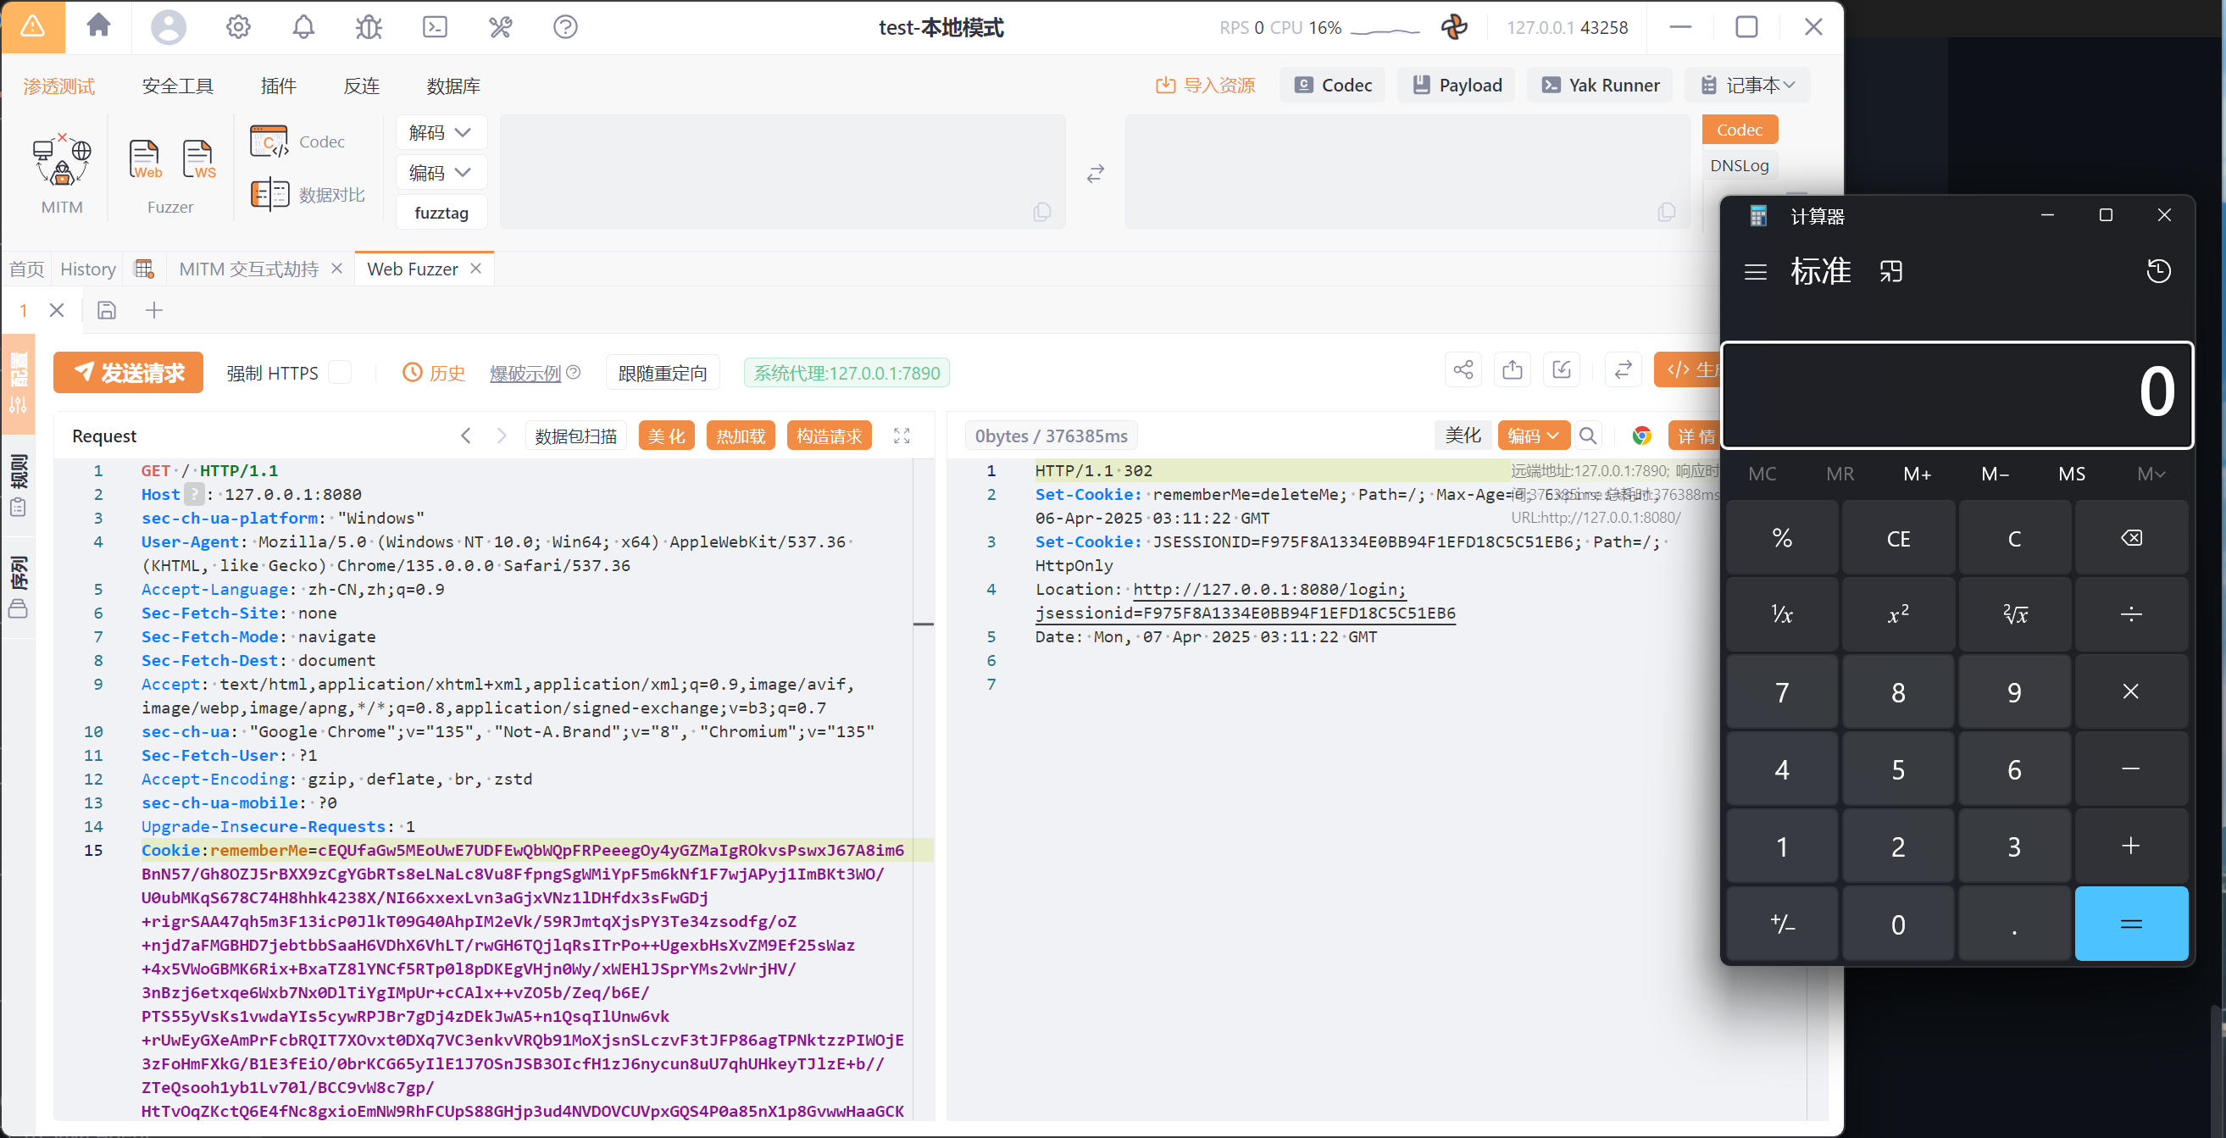This screenshot has height=1138, width=2226.
Task: Switch to the 渗透测试 menu tab
Action: 58,86
